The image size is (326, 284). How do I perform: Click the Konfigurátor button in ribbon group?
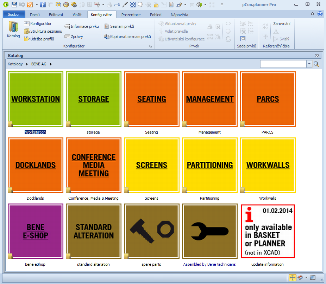pos(38,24)
